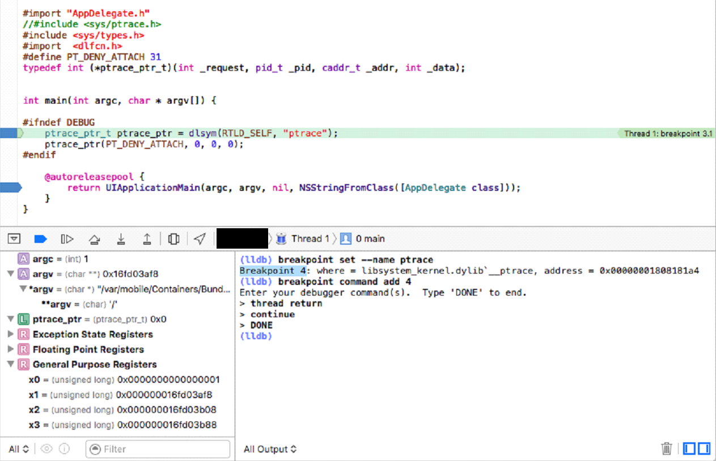716x461 pixels.
Task: Step into the function call
Action: click(x=121, y=239)
